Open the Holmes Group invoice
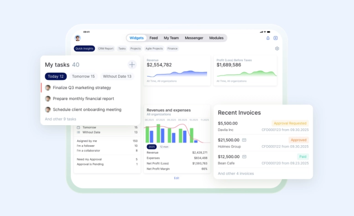The image size is (354, 216). pos(263,143)
